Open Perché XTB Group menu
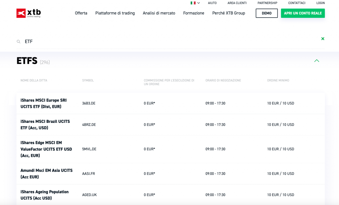This screenshot has width=339, height=205. (229, 13)
